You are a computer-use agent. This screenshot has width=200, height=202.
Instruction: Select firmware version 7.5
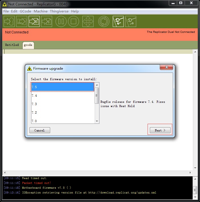point(63,87)
